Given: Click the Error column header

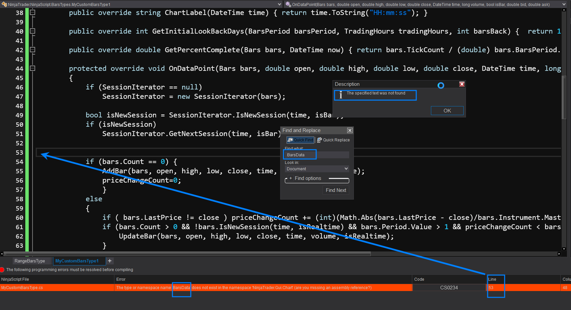Looking at the screenshot, I should pos(263,279).
